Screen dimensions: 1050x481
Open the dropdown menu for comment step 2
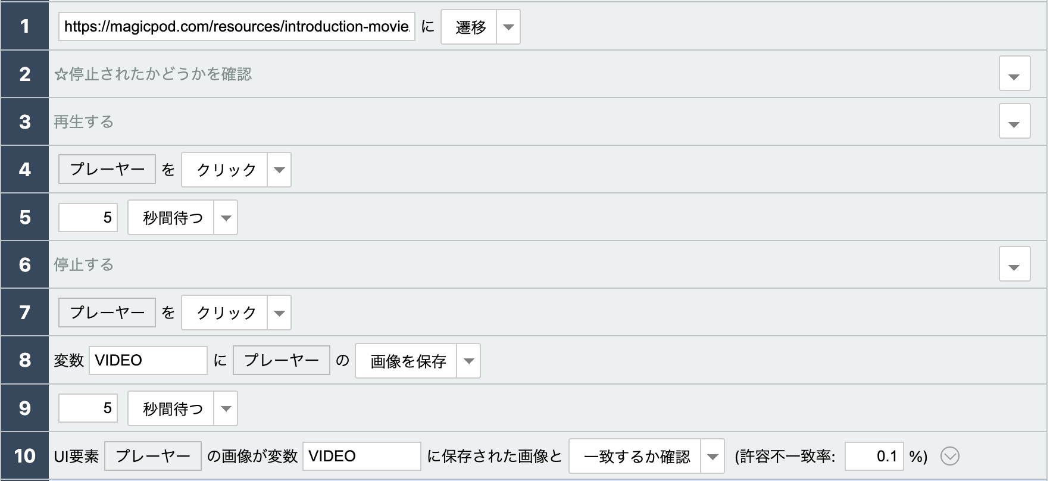point(1014,74)
